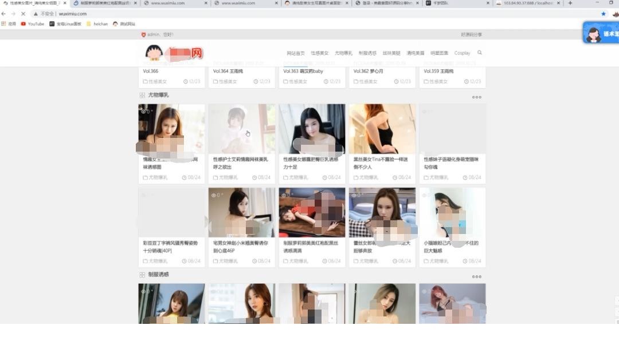
Task: Click the 尤物爆乳 section heading
Action: tap(158, 95)
